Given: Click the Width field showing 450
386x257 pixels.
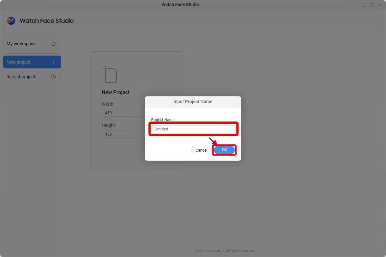Looking at the screenshot, I should tap(123, 113).
